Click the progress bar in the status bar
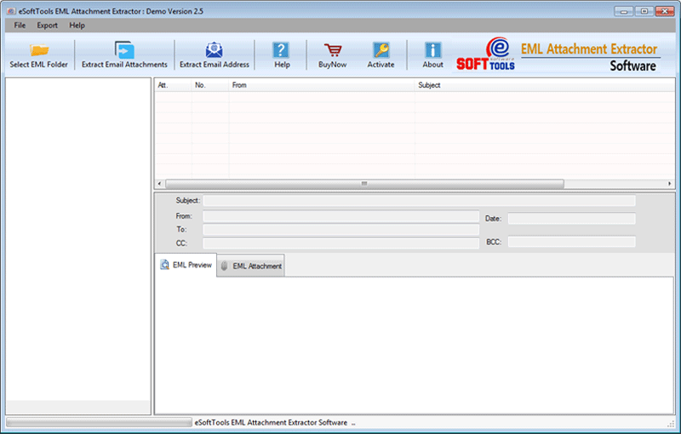The height and width of the screenshot is (434, 681). 99,422
